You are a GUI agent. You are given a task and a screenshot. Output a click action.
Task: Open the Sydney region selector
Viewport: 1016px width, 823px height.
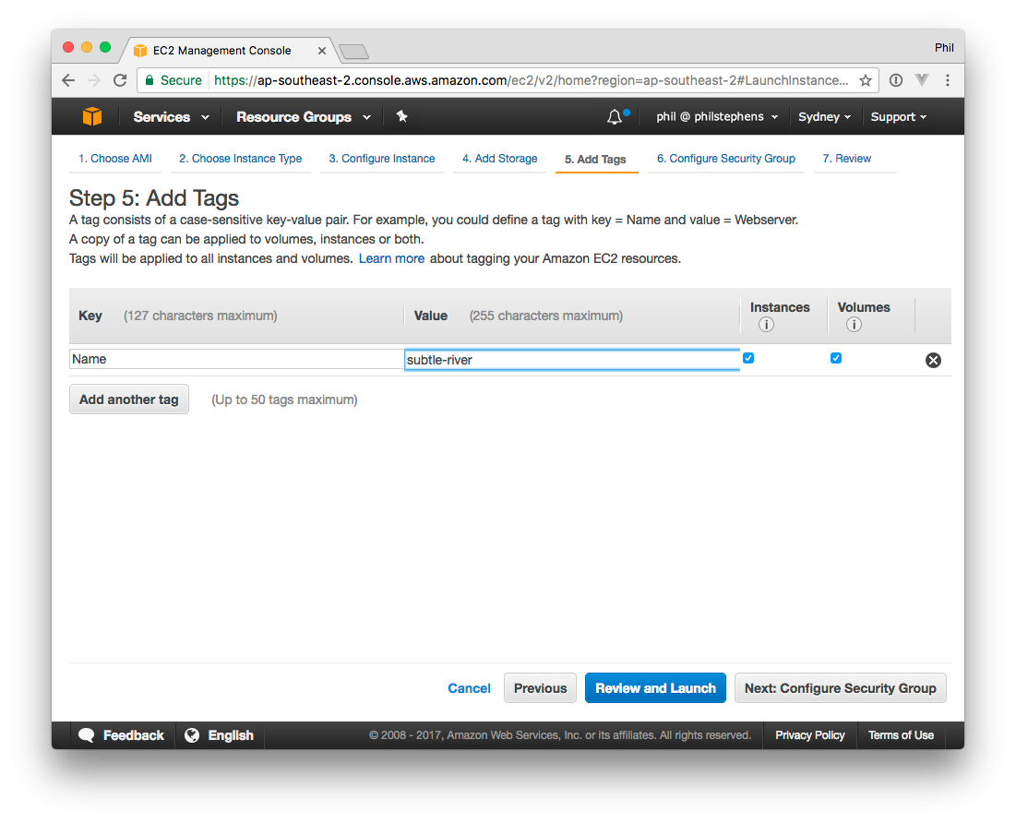[824, 117]
